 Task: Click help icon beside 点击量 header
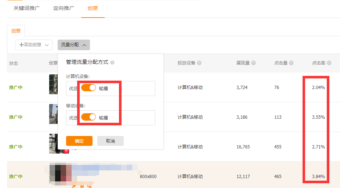point(291,63)
